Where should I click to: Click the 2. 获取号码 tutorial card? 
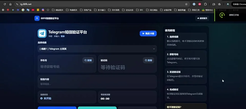coord(186,58)
